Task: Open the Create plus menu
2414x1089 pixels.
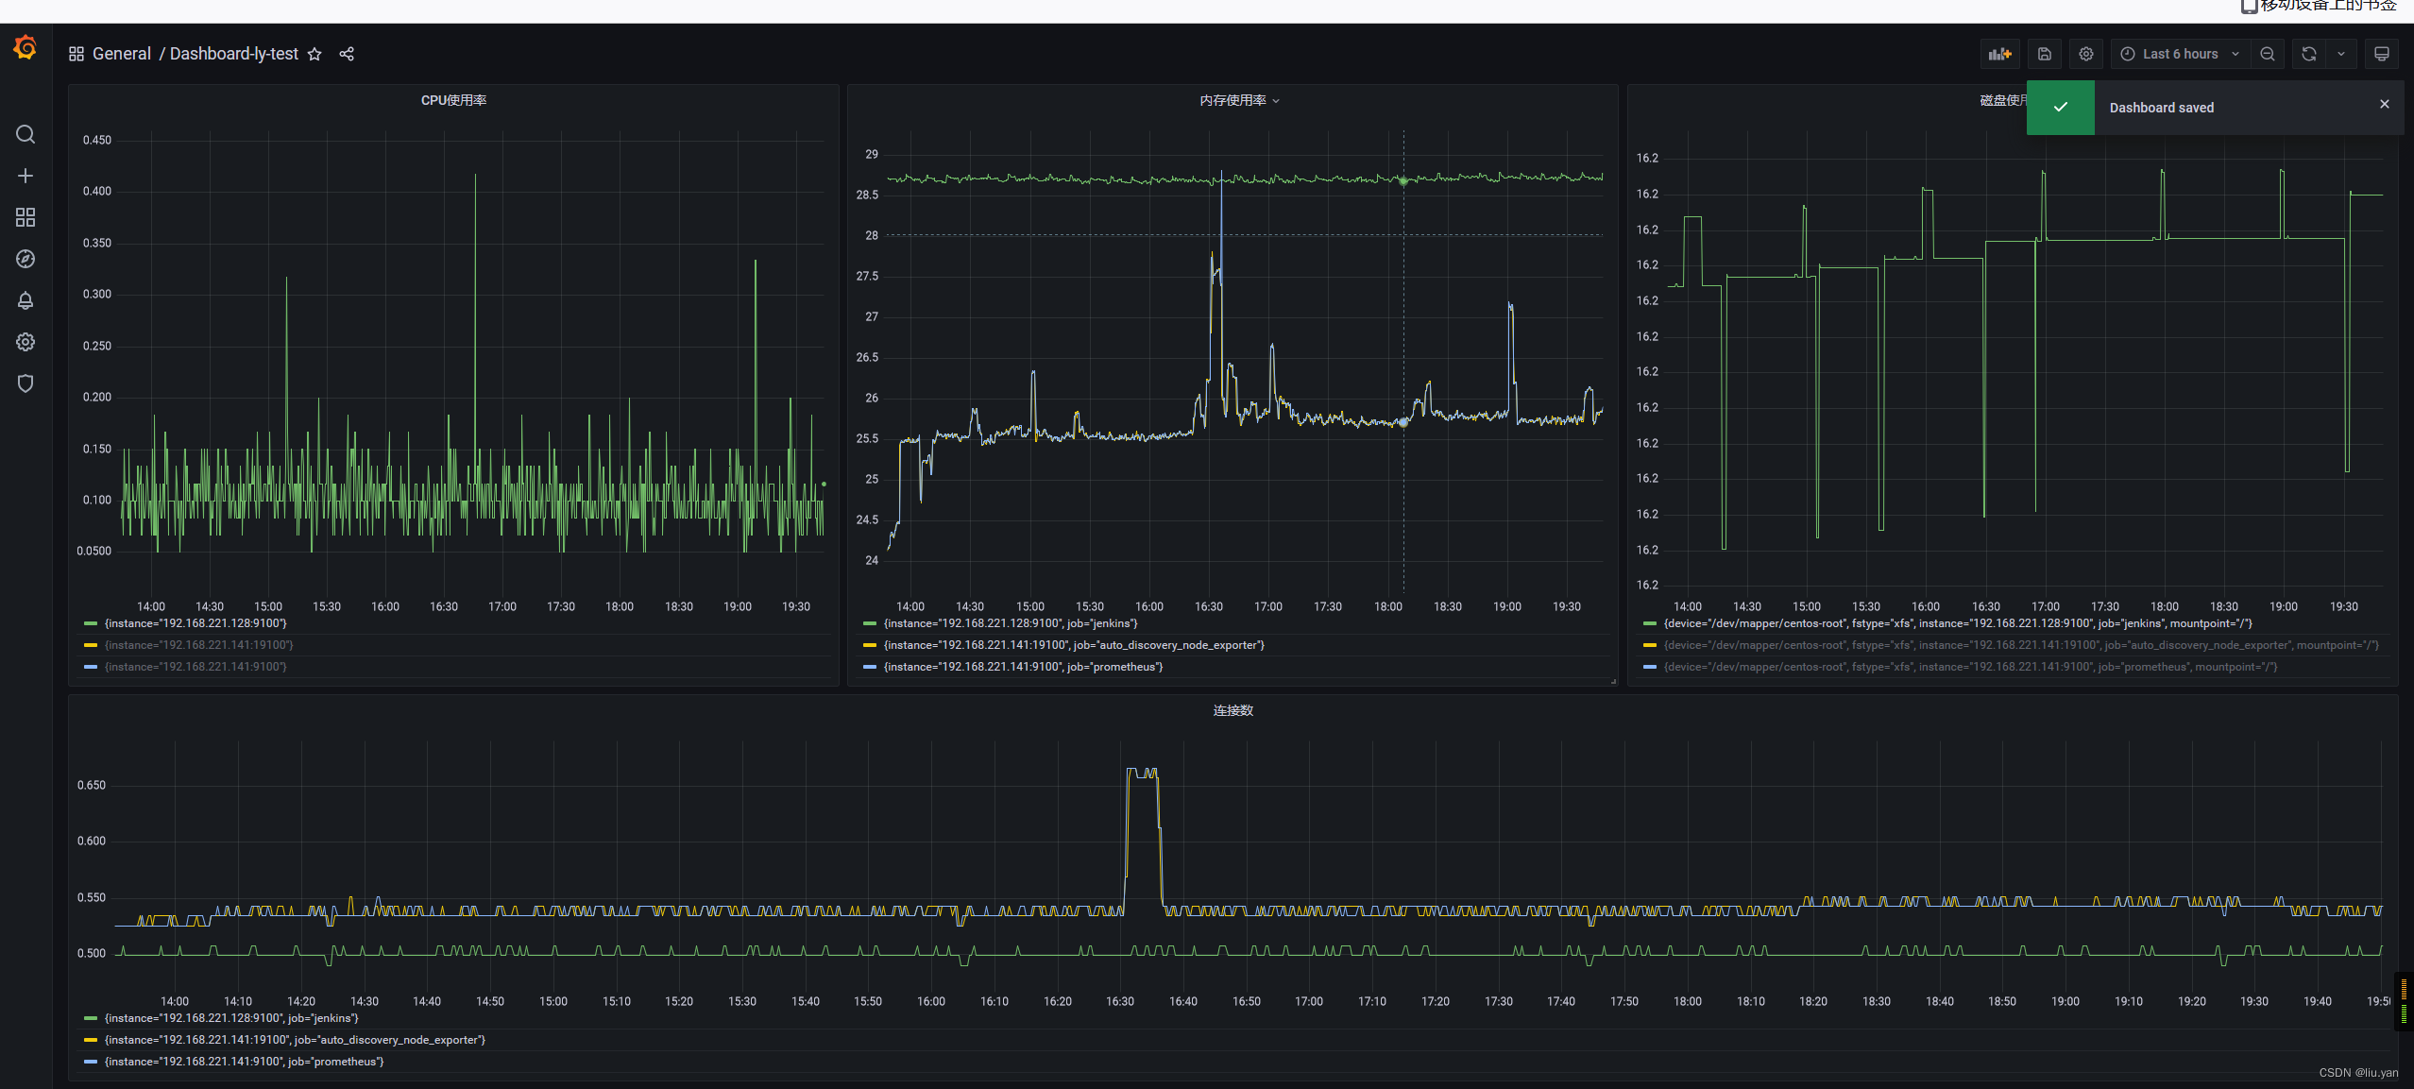Action: (x=25, y=176)
